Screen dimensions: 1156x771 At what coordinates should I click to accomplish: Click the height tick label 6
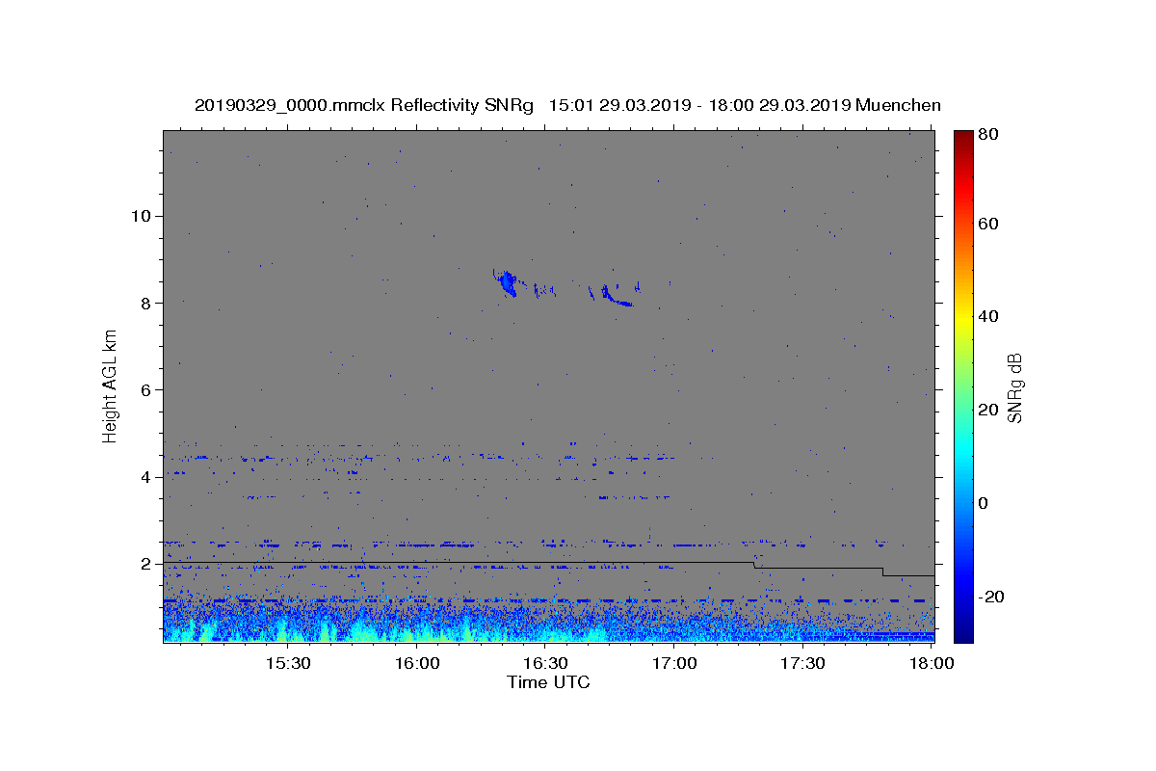point(145,389)
